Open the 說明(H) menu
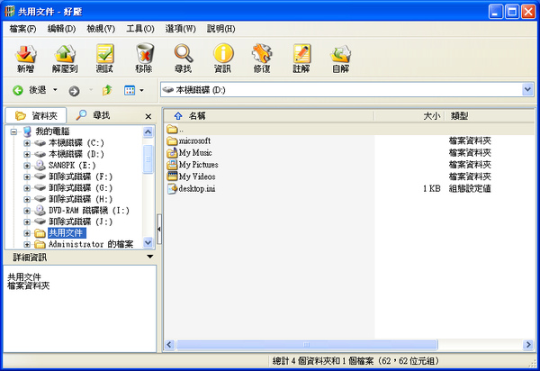This screenshot has width=540, height=371. point(221,29)
